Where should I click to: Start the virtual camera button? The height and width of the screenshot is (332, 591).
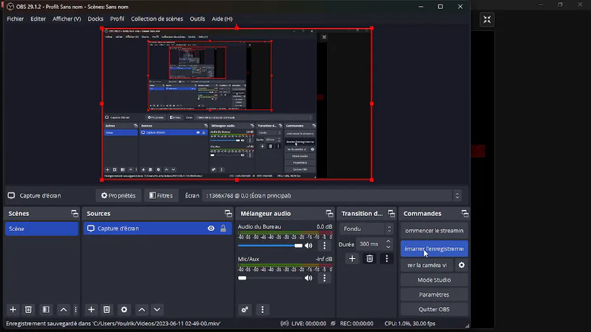(x=427, y=265)
